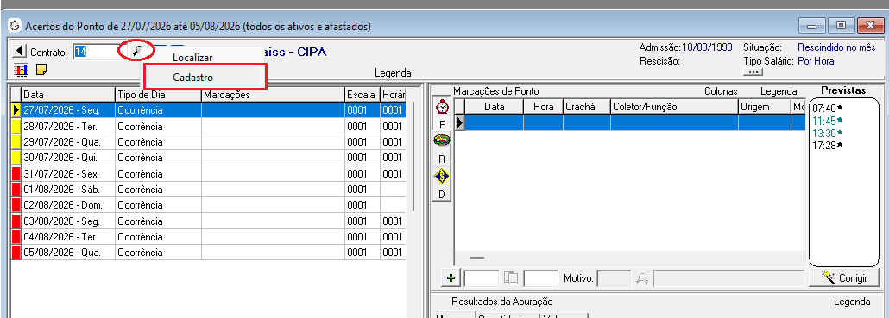
Task: Select the 29/07/2026 - Qua. row
Action: (x=209, y=141)
